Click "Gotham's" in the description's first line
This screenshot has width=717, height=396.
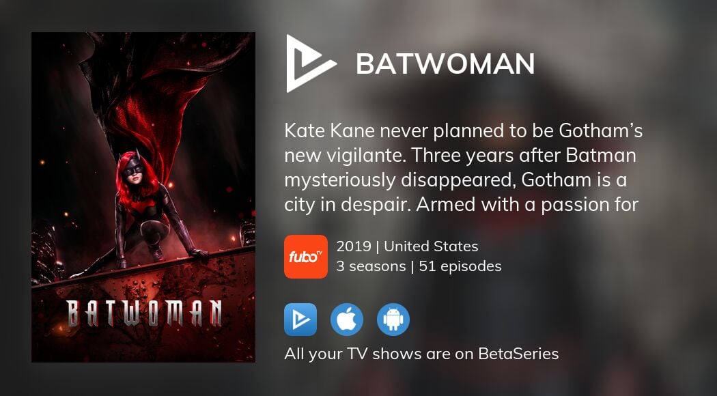tap(601, 131)
